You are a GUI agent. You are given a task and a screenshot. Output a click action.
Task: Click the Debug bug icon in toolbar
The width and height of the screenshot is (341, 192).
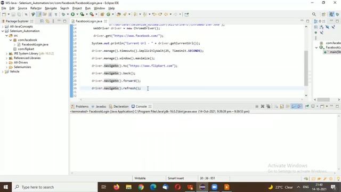point(63,14)
